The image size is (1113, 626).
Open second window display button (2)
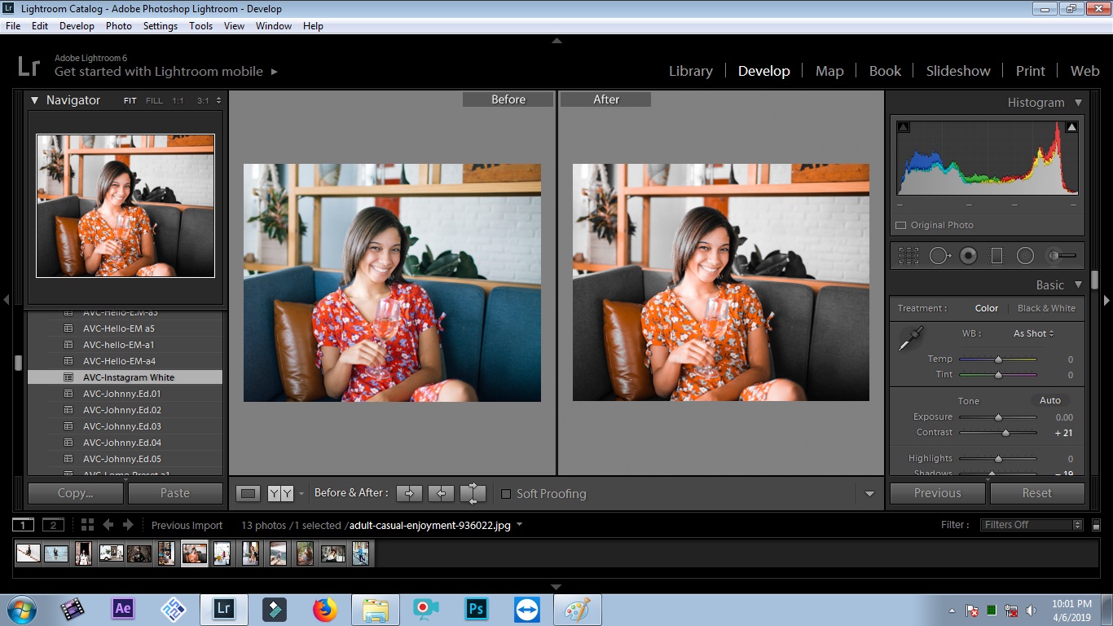[53, 525]
